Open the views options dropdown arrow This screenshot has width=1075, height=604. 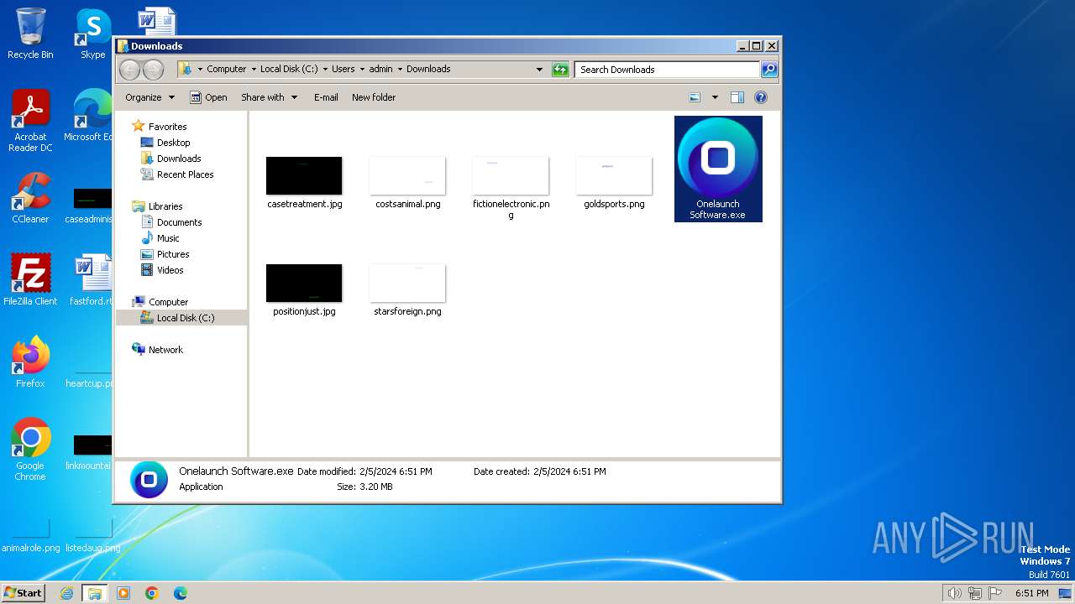715,97
